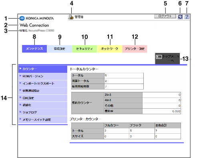Go to top menu トップメニューへ button
207x158 pixels.
pyautogui.click(x=167, y=59)
